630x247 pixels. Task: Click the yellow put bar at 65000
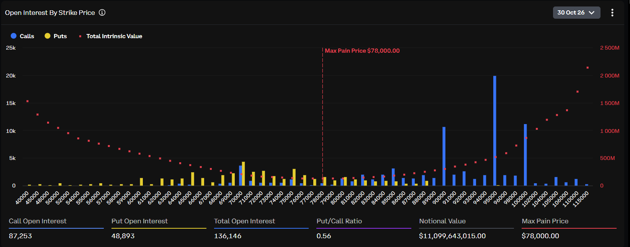pyautogui.click(x=193, y=179)
